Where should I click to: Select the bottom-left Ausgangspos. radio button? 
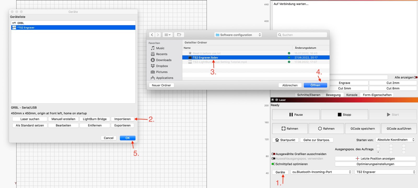click(378, 152)
